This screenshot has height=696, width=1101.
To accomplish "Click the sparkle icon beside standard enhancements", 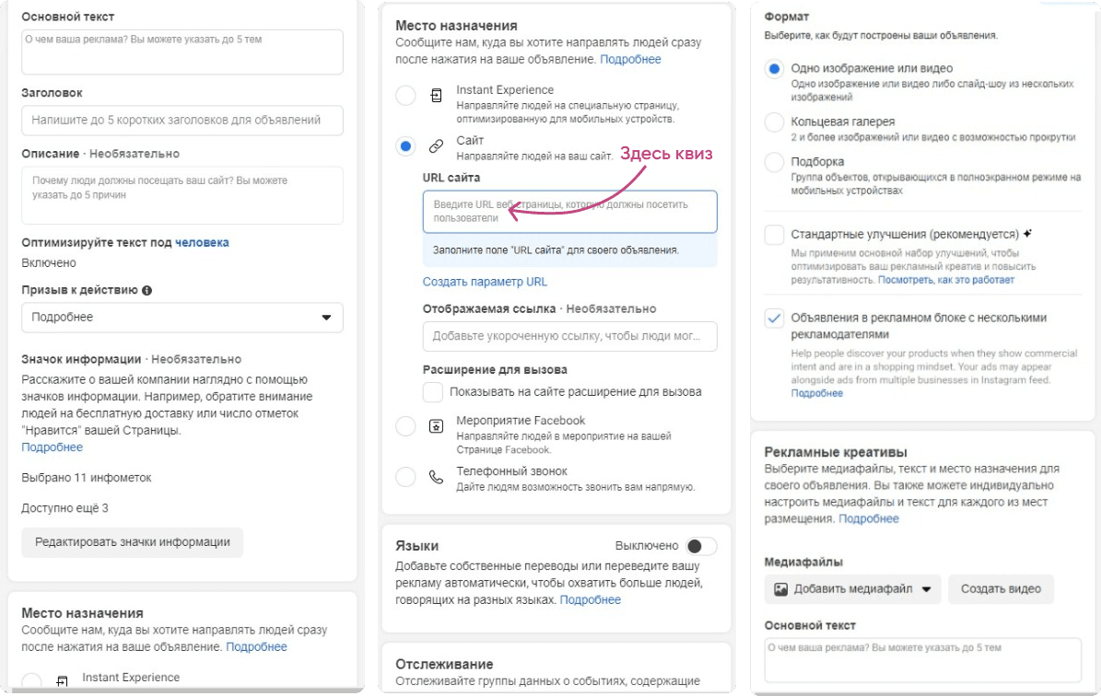I will coord(1027,234).
